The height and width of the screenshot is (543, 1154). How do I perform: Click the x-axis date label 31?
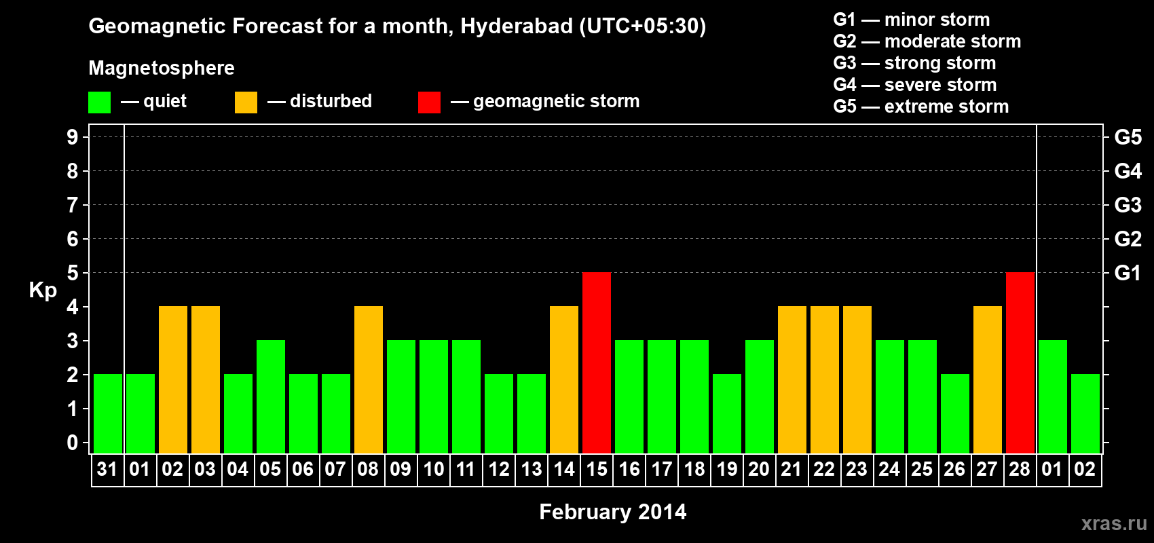click(107, 470)
